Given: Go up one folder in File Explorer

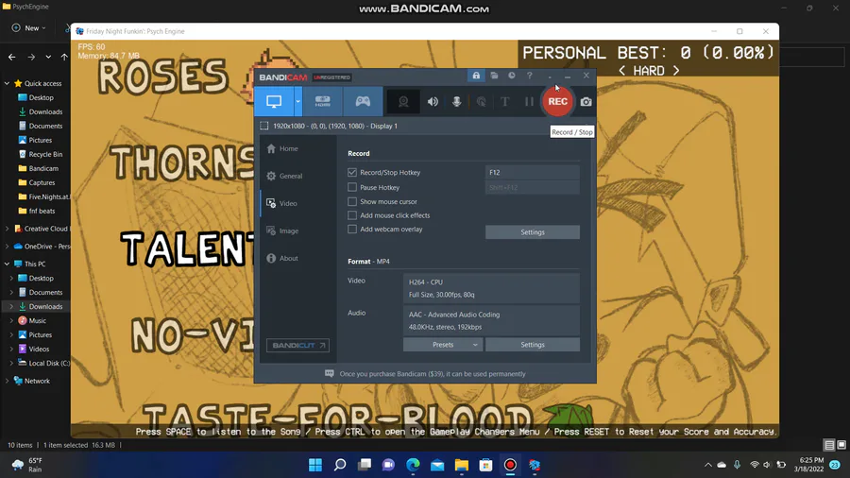Looking at the screenshot, I should 64,57.
